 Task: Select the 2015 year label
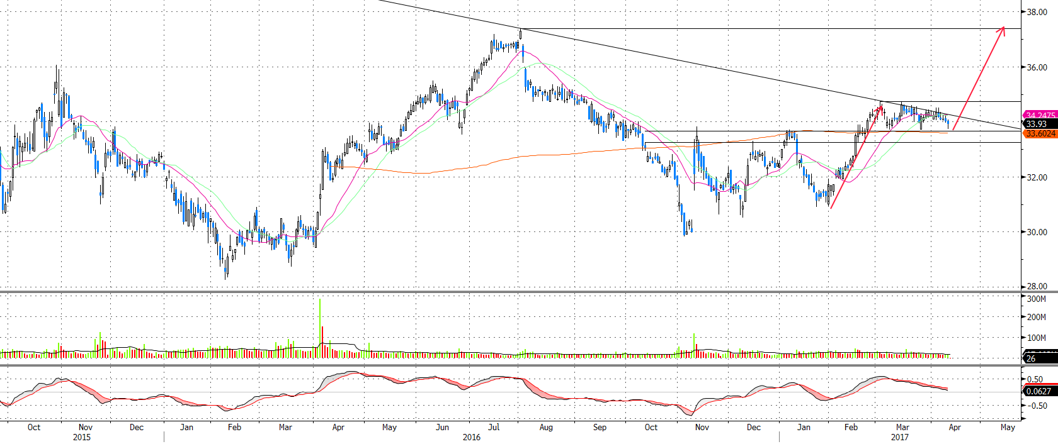[82, 437]
